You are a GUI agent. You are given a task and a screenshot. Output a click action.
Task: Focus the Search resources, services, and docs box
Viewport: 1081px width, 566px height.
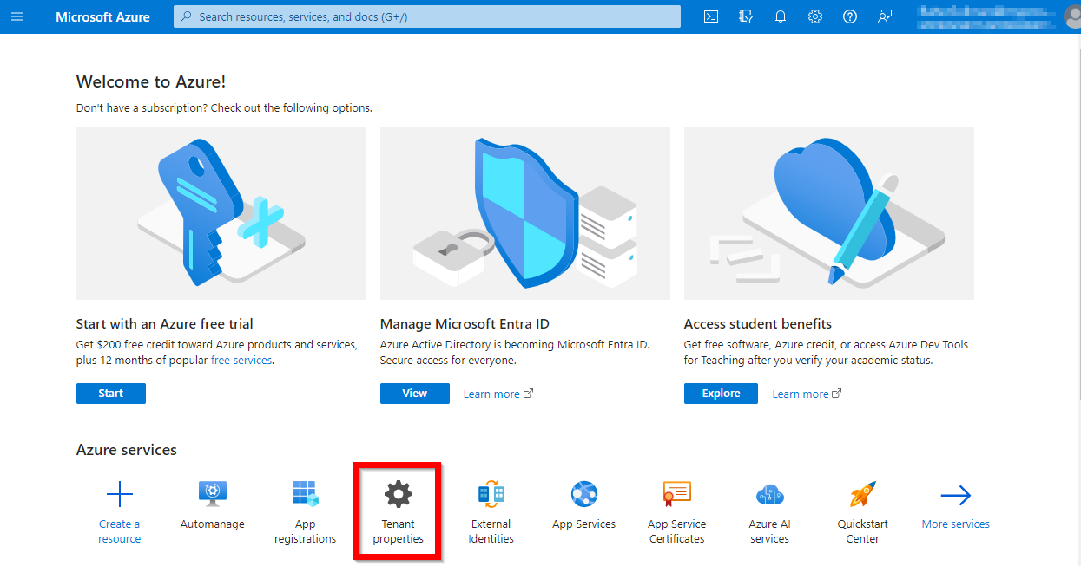pyautogui.click(x=427, y=16)
